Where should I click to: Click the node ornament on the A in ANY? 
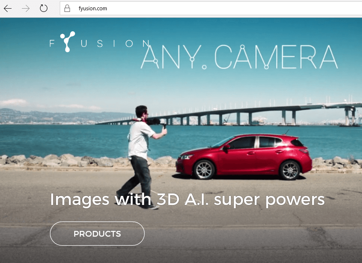[x=155, y=61]
